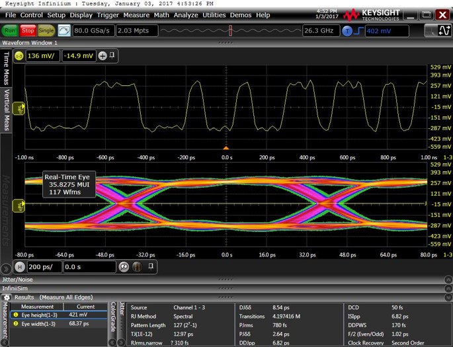Screen dimensions: 453x347
Task: Click the Results settings gear icon
Action: point(7,297)
